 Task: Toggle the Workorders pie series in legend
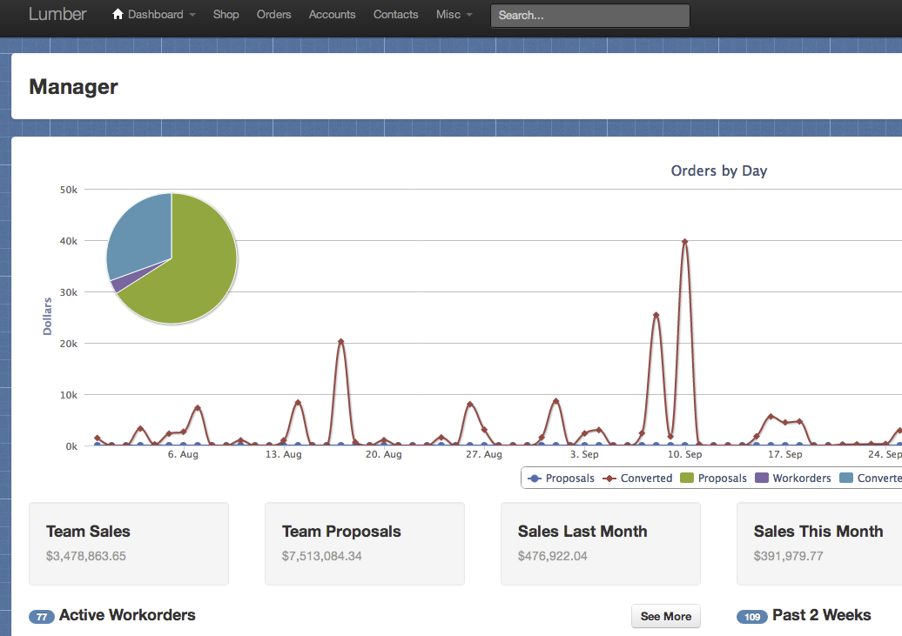801,479
